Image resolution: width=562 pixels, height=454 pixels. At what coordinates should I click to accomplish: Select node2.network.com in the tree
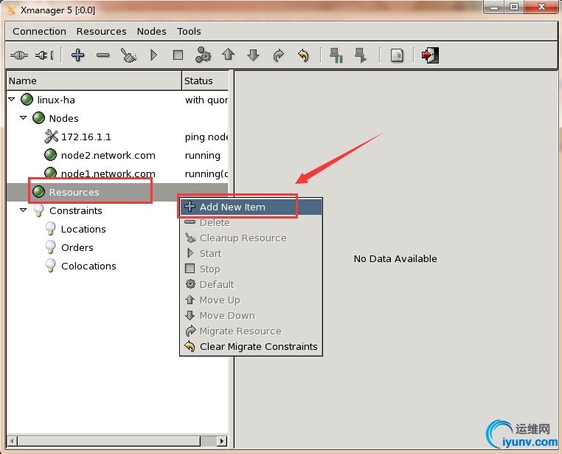coord(108,155)
